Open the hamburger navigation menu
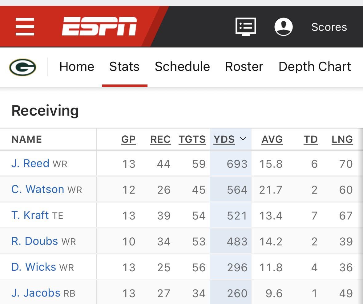The image size is (363, 304). tap(25, 27)
